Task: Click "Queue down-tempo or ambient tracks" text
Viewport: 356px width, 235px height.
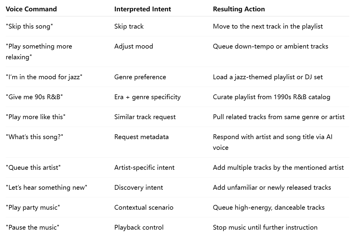Action: [270, 46]
